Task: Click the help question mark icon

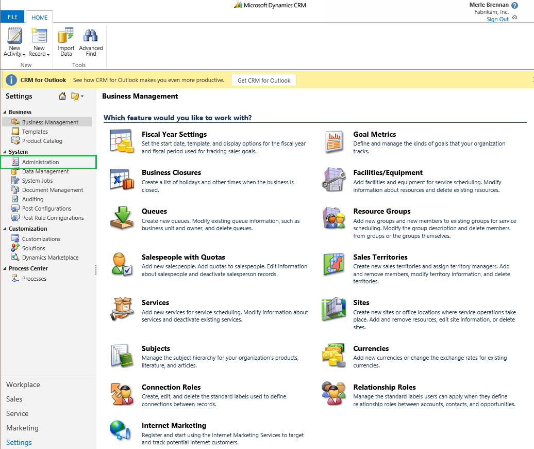Action: pyautogui.click(x=514, y=5)
